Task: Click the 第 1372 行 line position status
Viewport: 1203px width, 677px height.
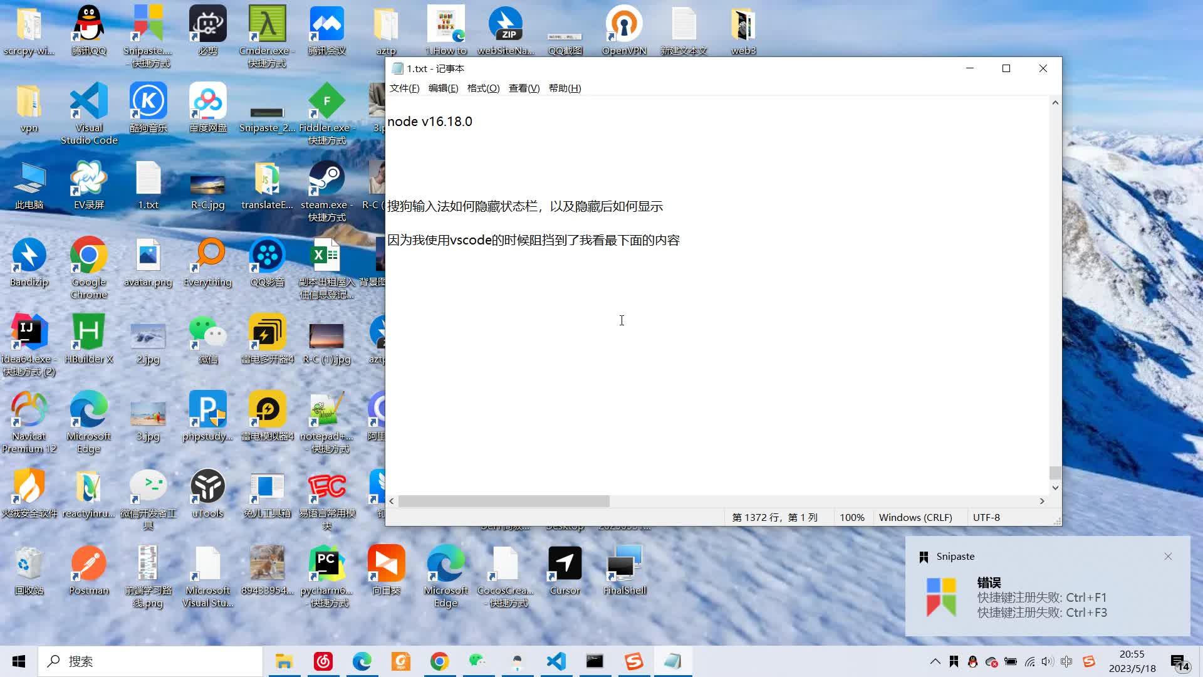Action: click(775, 517)
